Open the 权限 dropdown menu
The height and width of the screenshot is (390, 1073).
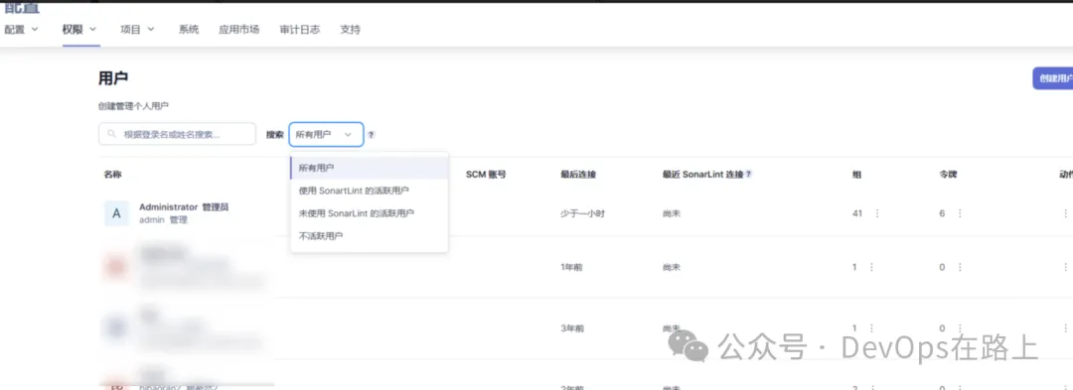(x=79, y=30)
